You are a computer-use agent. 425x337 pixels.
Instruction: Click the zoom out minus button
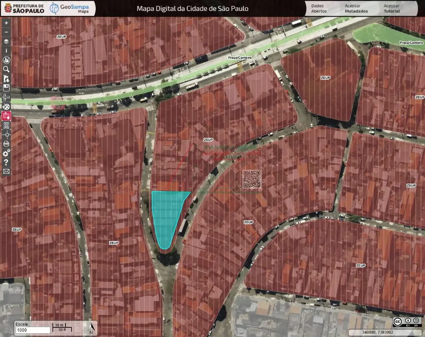click(x=6, y=32)
